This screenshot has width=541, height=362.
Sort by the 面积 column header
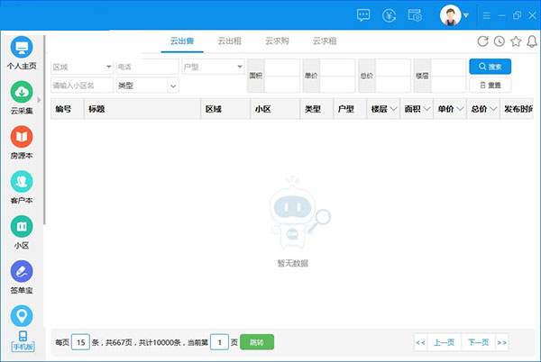pos(417,109)
